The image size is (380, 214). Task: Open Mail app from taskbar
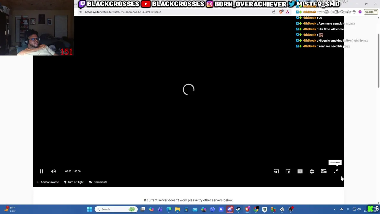click(195, 209)
